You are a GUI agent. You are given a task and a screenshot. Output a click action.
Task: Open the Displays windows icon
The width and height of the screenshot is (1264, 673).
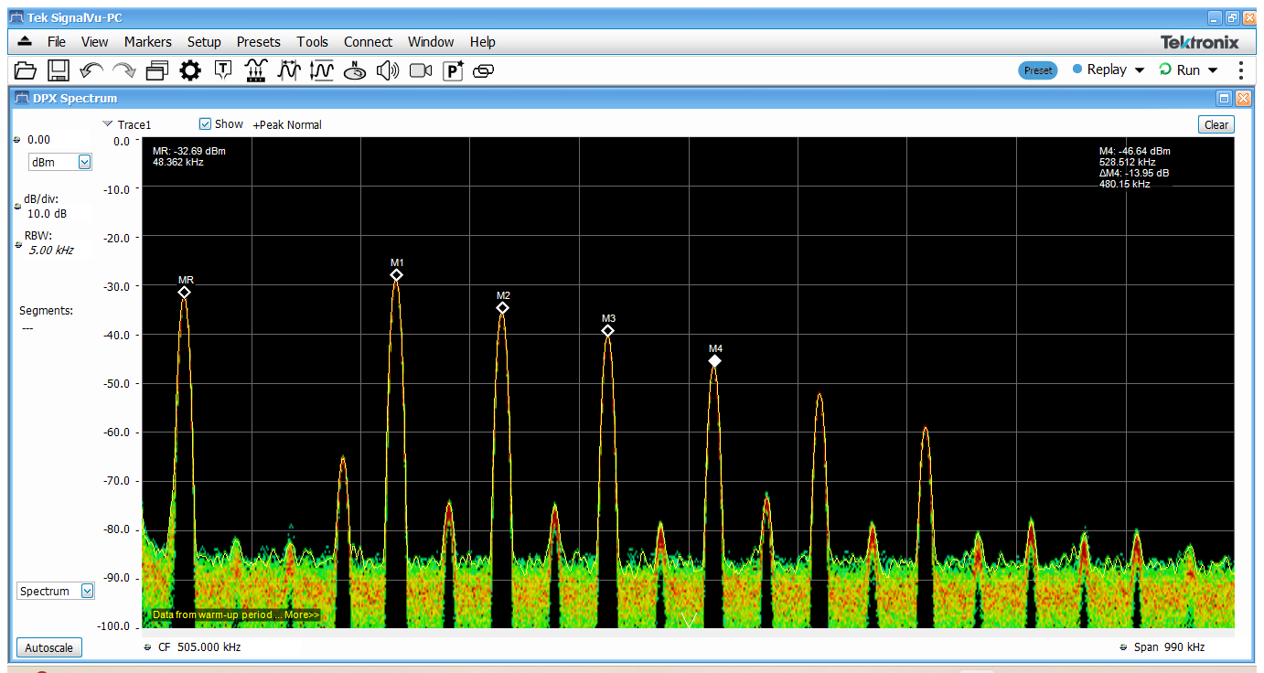tap(157, 70)
